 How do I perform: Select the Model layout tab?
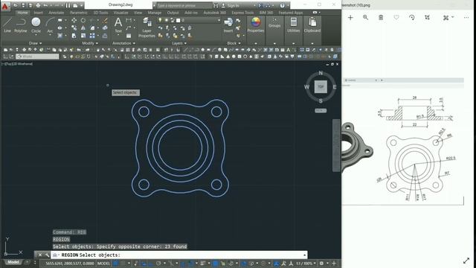tap(13, 262)
